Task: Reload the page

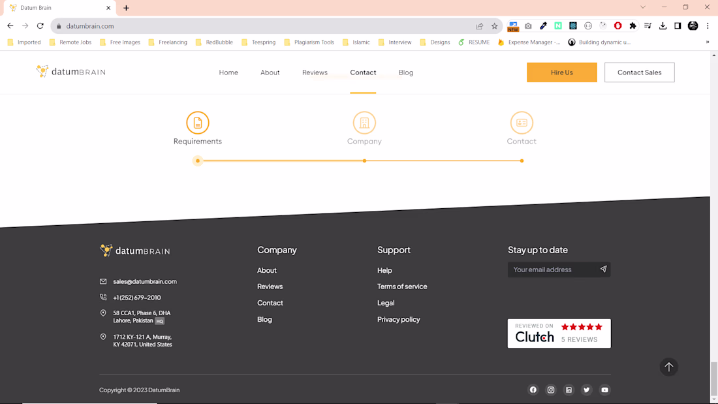Action: [x=40, y=26]
